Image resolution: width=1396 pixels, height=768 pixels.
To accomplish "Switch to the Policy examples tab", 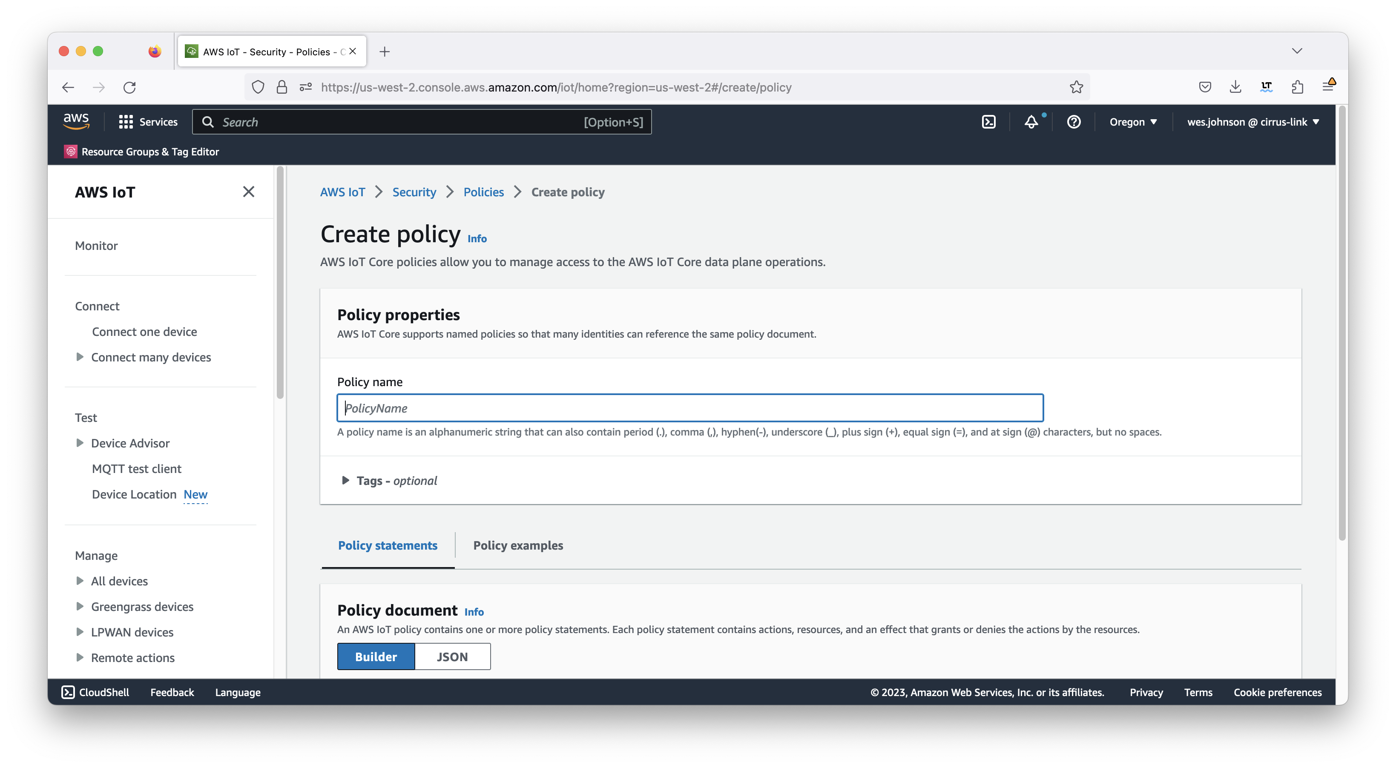I will click(x=518, y=545).
